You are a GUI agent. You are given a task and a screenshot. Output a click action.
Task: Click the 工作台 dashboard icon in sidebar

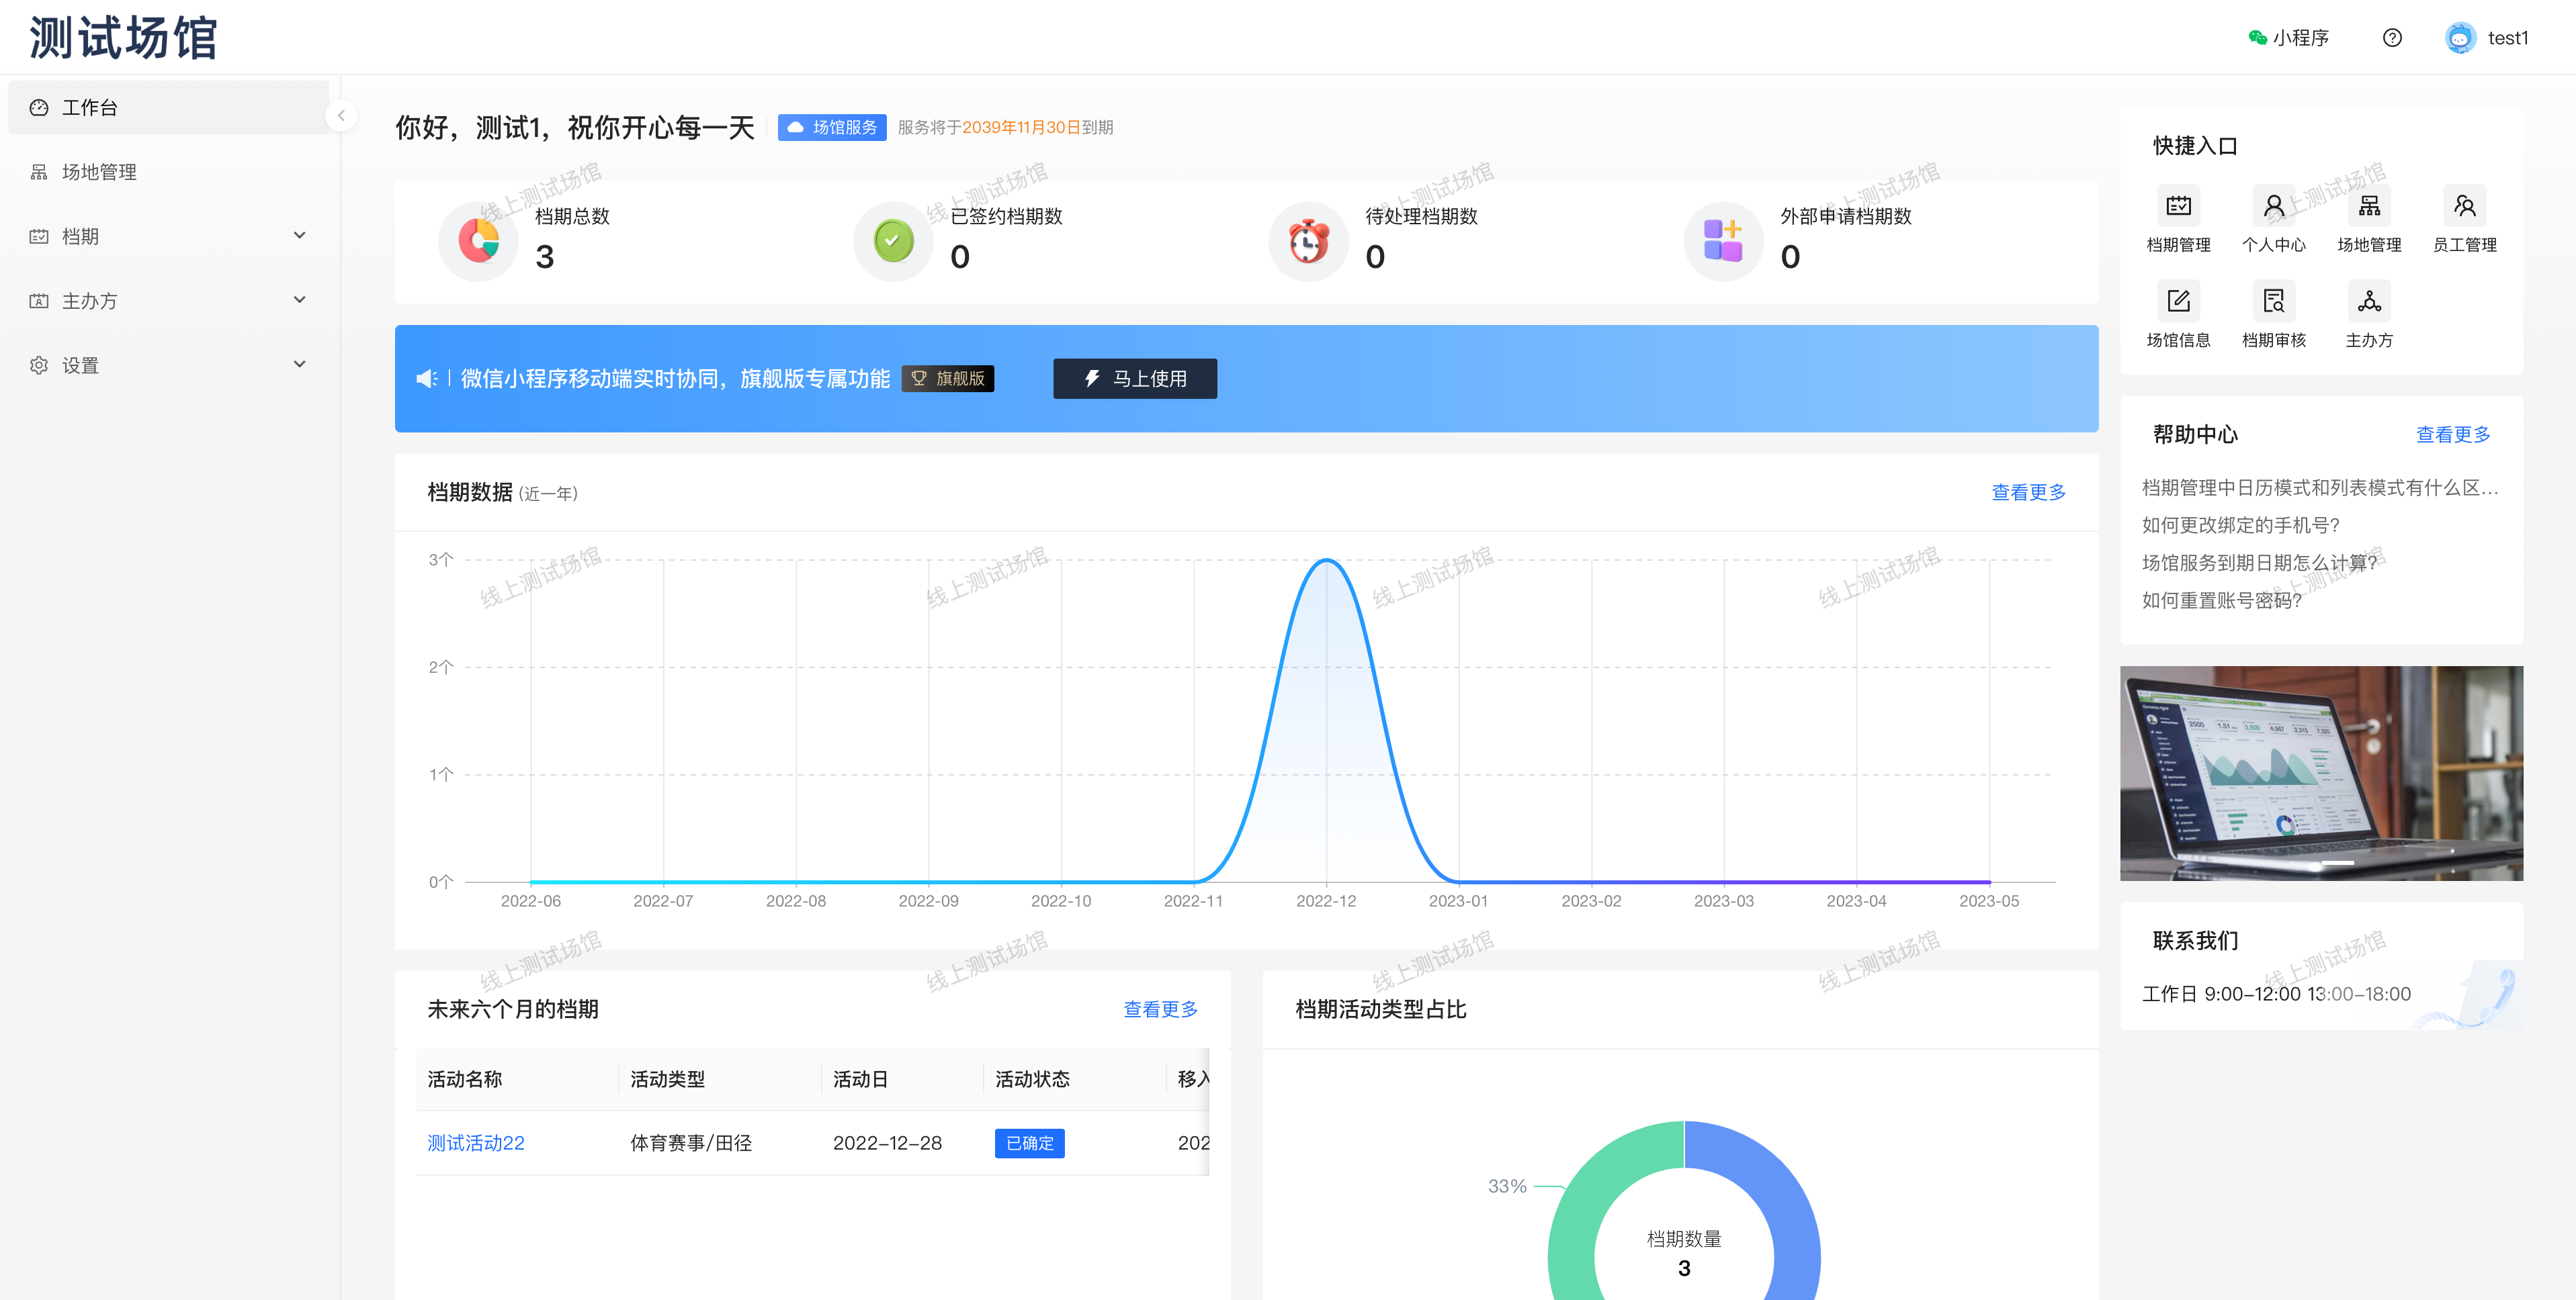[x=39, y=108]
